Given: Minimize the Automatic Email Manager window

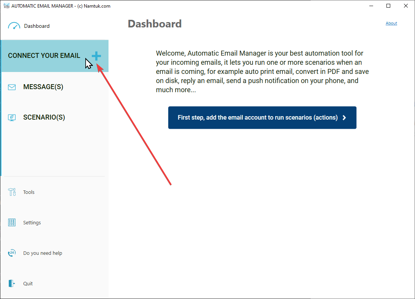Looking at the screenshot, I should [x=371, y=6].
